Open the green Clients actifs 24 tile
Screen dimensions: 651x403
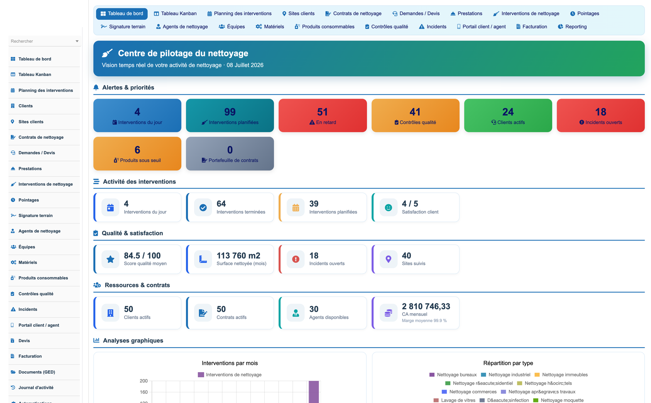pos(508,115)
